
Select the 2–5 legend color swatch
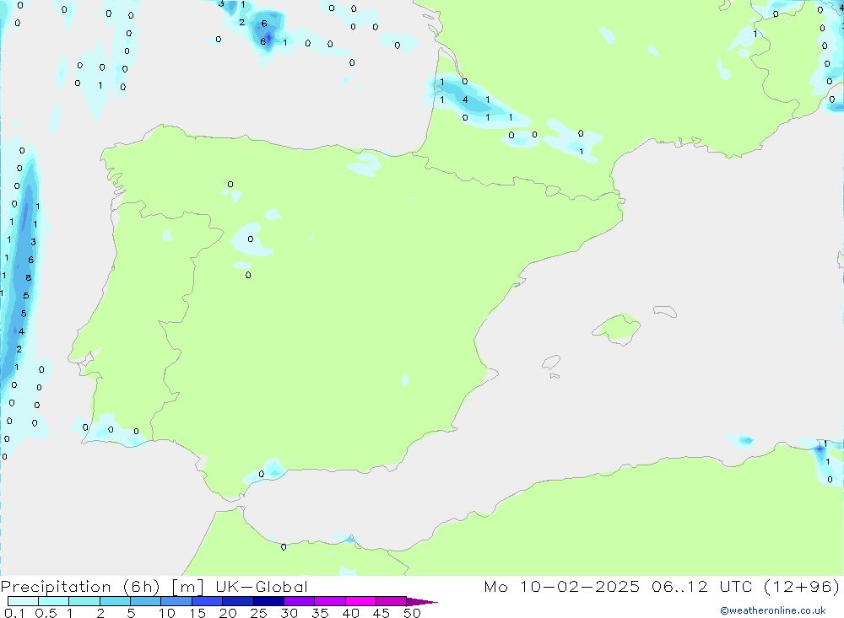coord(115,601)
